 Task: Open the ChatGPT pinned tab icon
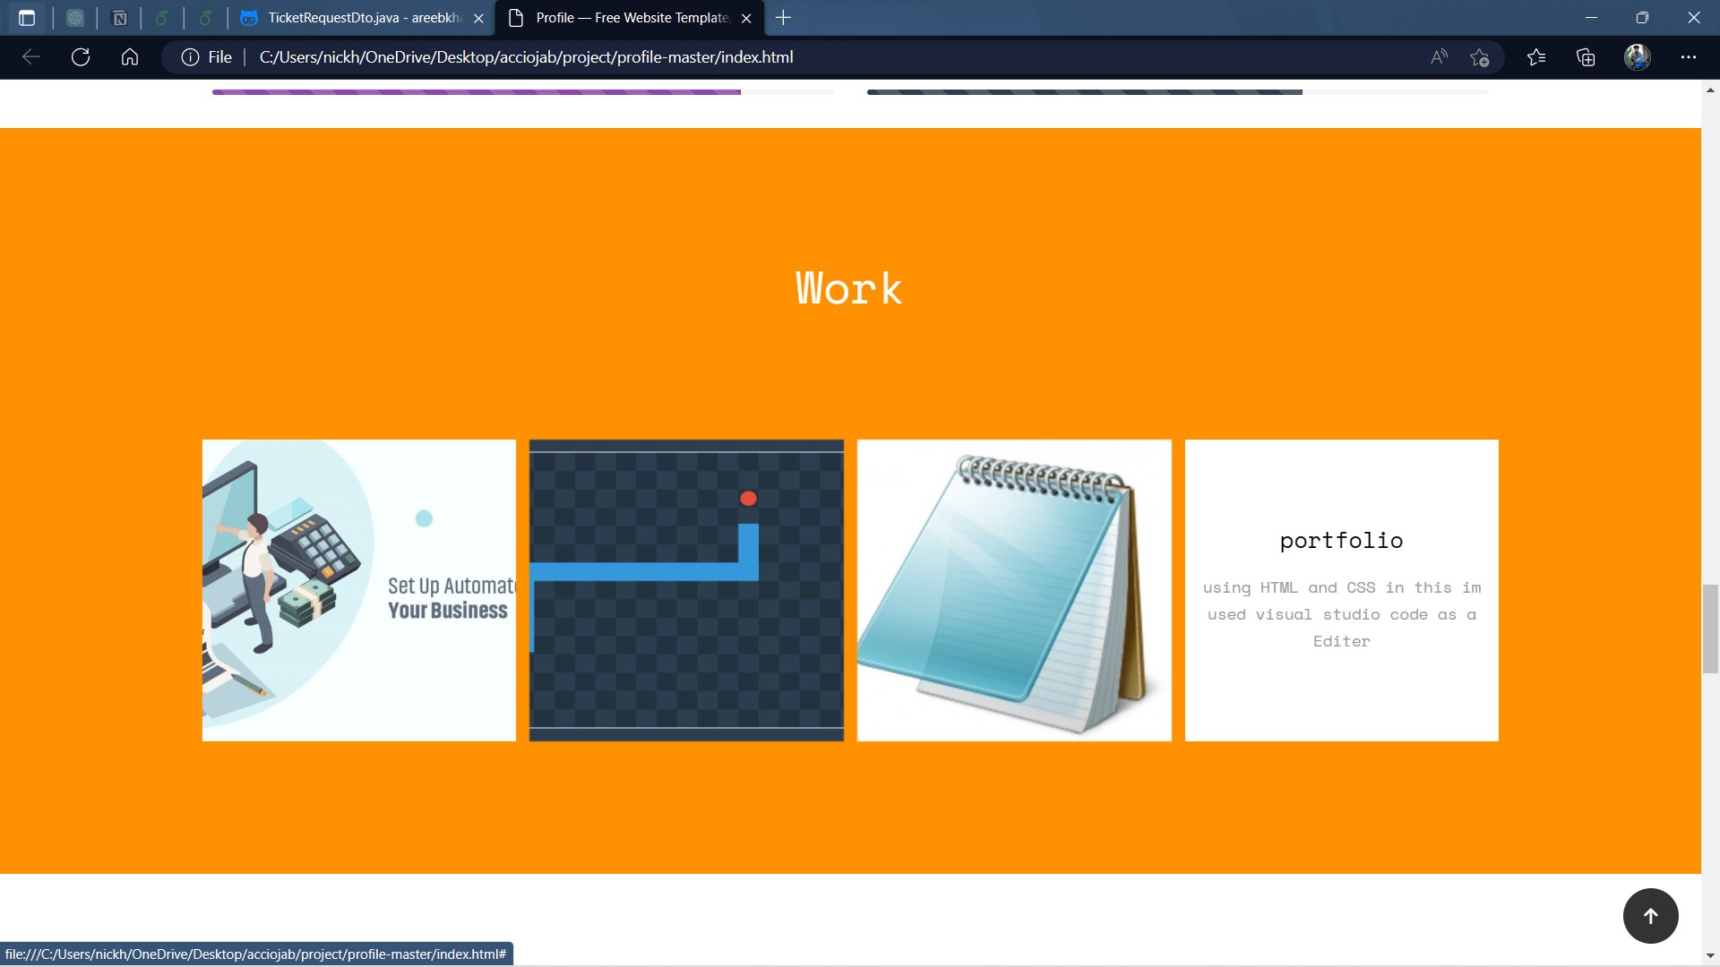tap(75, 18)
